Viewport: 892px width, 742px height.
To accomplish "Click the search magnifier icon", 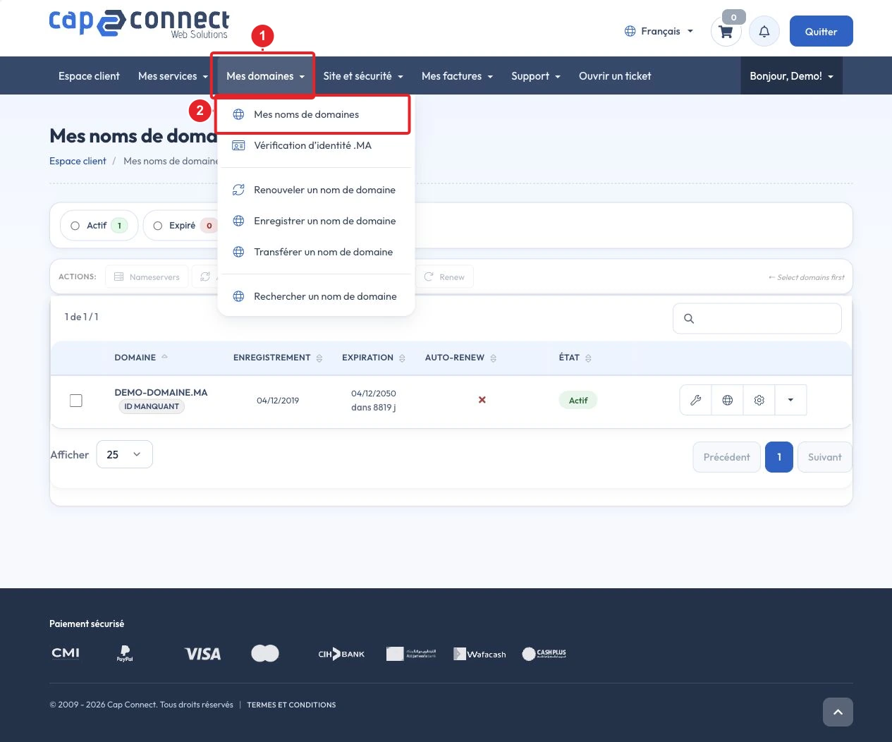I will (x=689, y=319).
